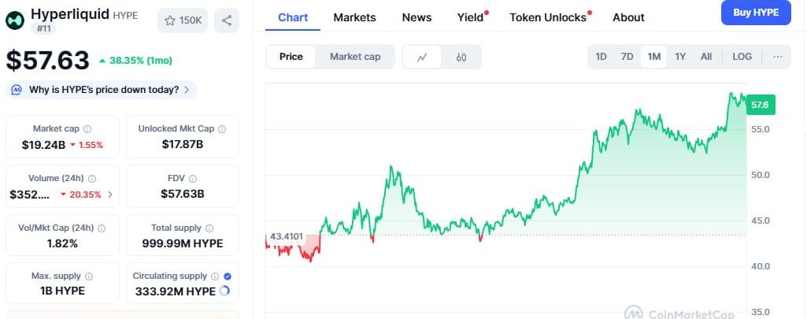Switch to line chart view icon
The image size is (807, 319).
pos(422,57)
